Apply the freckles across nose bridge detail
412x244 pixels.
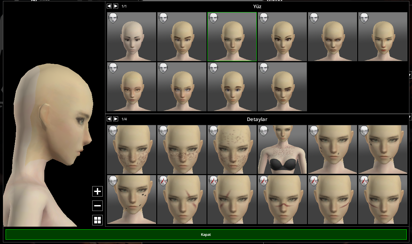(182, 149)
